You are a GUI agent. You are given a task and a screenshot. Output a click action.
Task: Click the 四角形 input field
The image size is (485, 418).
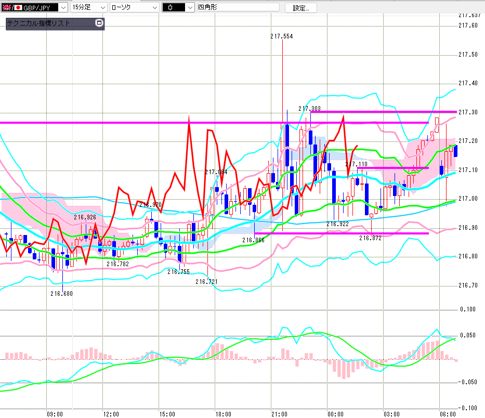click(x=239, y=7)
